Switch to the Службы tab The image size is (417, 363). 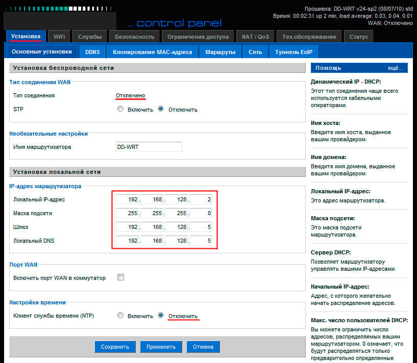(90, 37)
